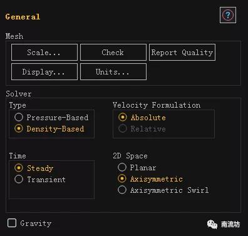The width and height of the screenshot is (248, 236).
Task: Open the help question mark icon
Action: point(228,15)
